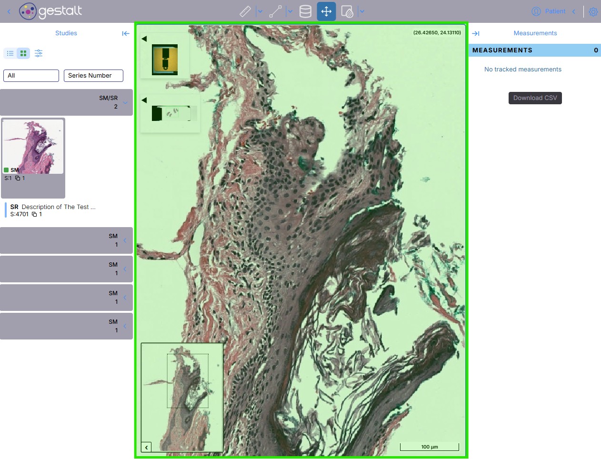
Task: Switch studies to list view
Action: coord(10,53)
